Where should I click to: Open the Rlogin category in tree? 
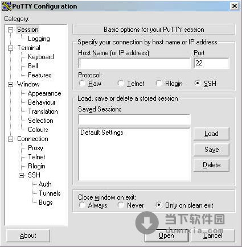[x=36, y=166]
